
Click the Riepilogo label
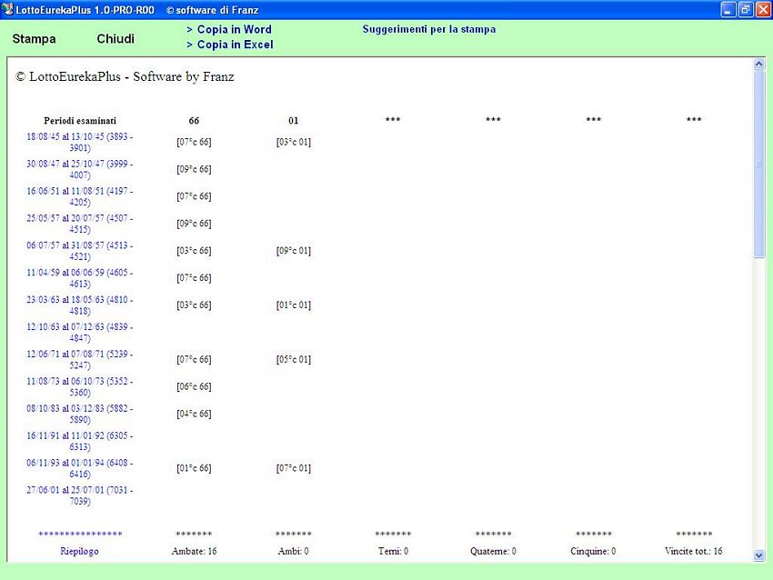(79, 552)
